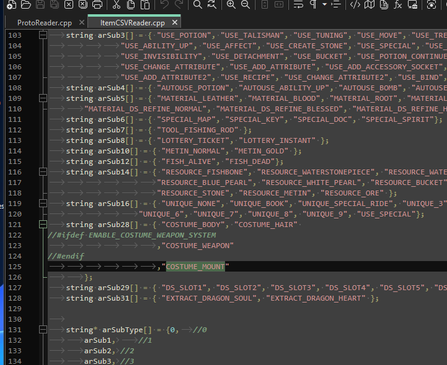Open Find with the magnifier icon
This screenshot has width=447, height=365.
click(x=198, y=4)
